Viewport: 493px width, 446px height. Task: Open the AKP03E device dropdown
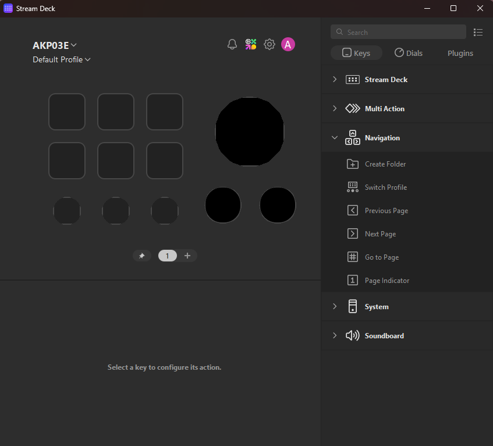(55, 45)
